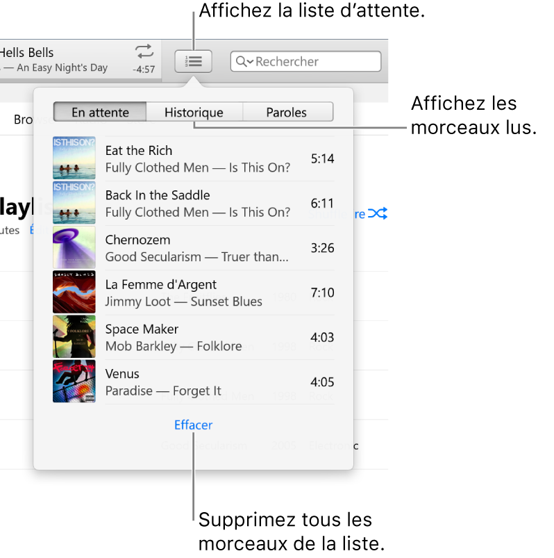Click An Easy Night's Day album text

62,67
